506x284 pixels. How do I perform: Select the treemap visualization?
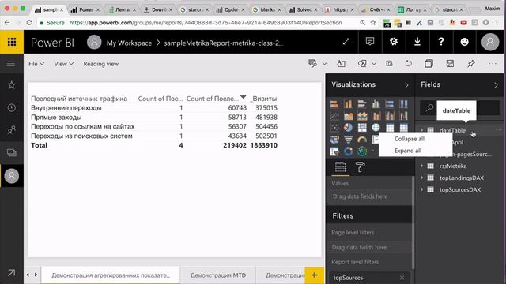362,128
